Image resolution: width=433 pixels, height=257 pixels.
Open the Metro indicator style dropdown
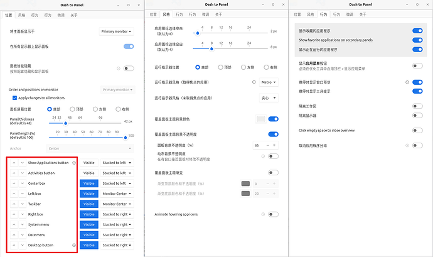pyautogui.click(x=269, y=82)
